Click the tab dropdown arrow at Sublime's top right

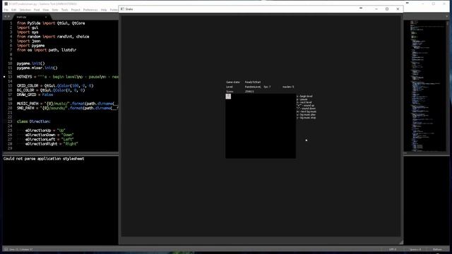tap(447, 16)
